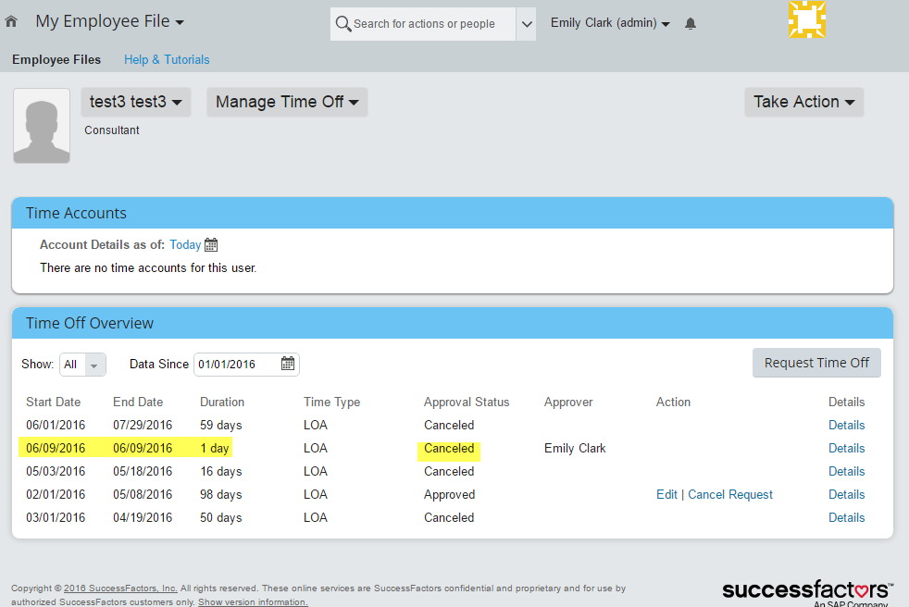The height and width of the screenshot is (607, 909).
Task: Select the 07/29/2016 end date cell
Action: click(x=143, y=425)
